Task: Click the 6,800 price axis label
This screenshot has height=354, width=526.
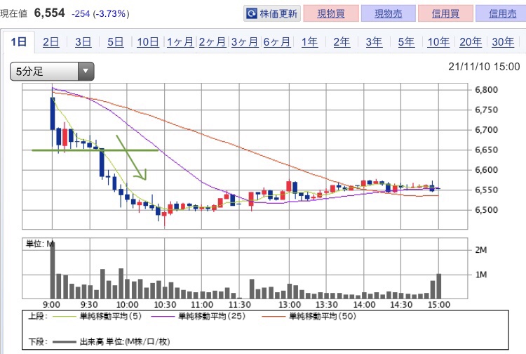Action: (487, 90)
